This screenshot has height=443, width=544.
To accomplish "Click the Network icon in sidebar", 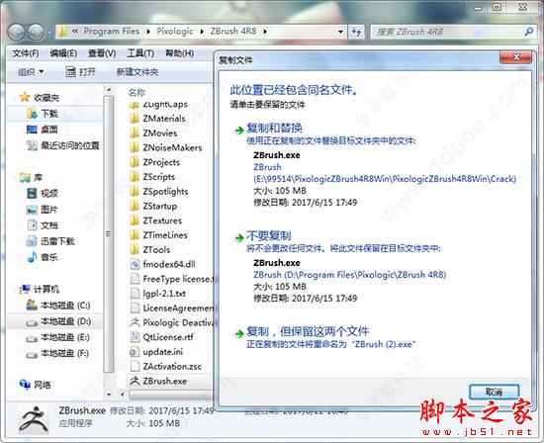I will pyautogui.click(x=25, y=385).
